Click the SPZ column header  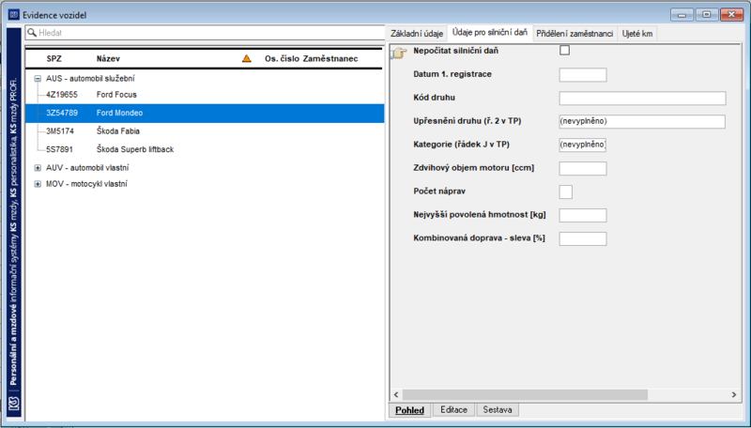[54, 59]
